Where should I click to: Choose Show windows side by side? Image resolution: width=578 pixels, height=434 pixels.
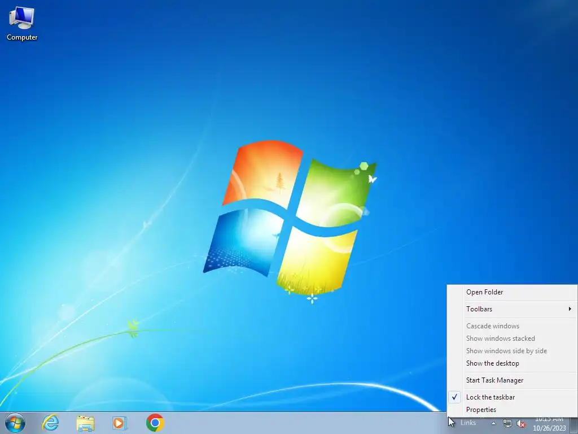(512, 351)
